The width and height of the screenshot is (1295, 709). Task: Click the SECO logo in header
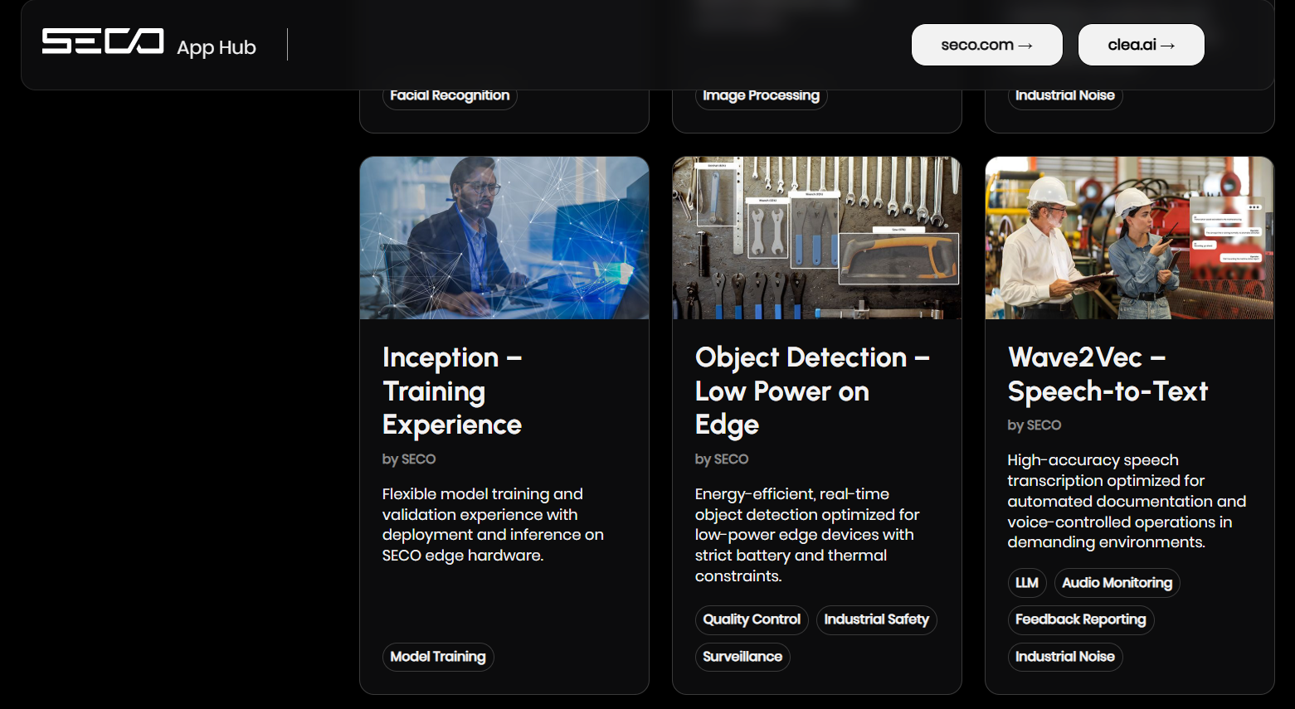[x=103, y=42]
